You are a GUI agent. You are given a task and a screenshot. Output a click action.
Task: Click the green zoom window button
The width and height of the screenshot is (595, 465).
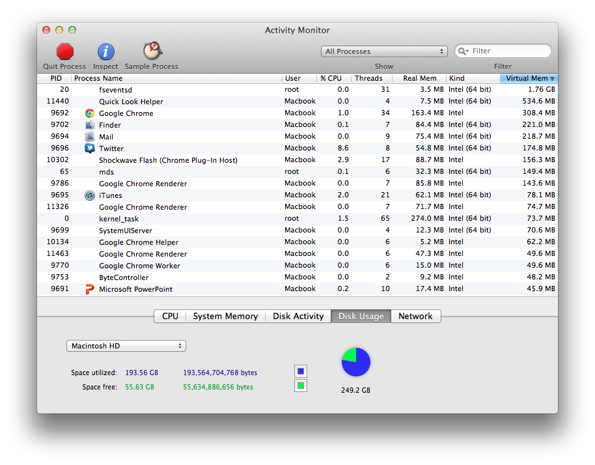tap(72, 30)
